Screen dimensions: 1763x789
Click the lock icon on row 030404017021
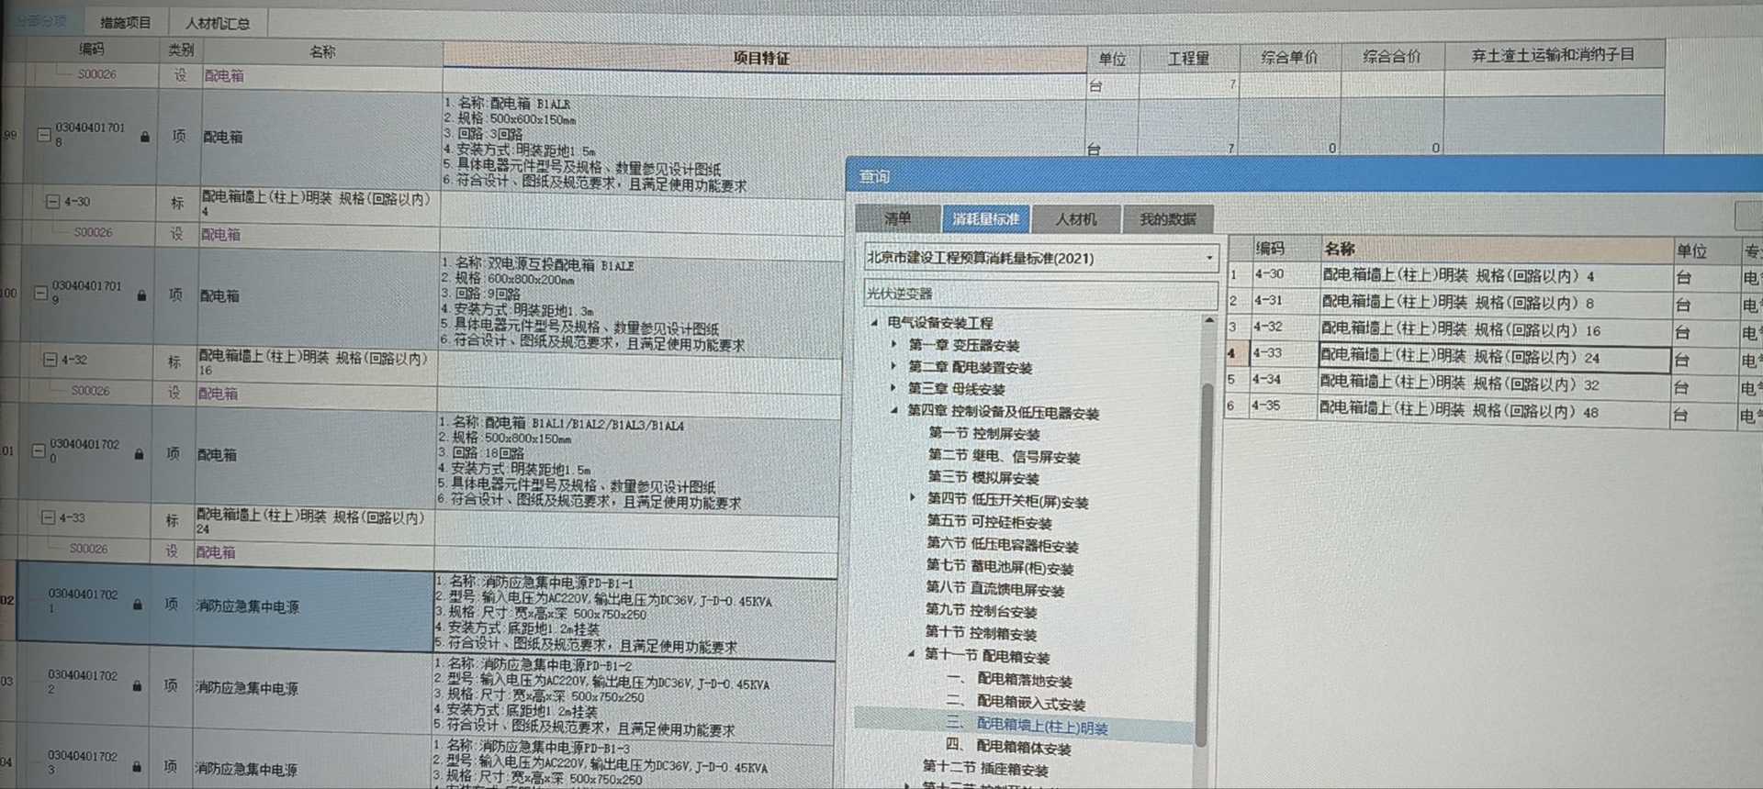pyautogui.click(x=137, y=605)
